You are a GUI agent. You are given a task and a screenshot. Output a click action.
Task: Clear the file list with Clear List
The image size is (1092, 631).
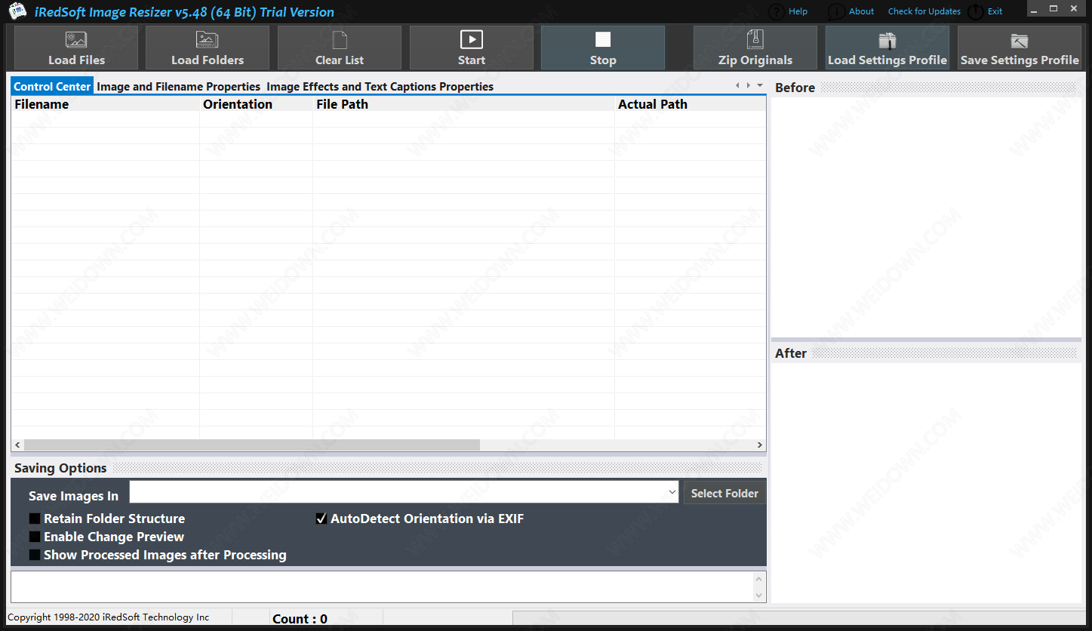click(x=340, y=48)
